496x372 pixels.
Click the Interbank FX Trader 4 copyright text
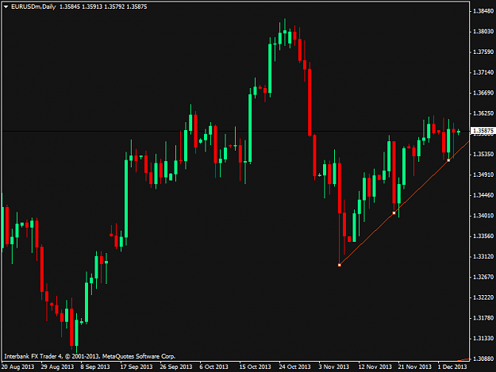(90, 356)
